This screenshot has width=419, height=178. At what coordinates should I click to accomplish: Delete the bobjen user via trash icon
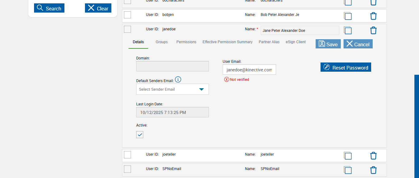[x=373, y=16]
